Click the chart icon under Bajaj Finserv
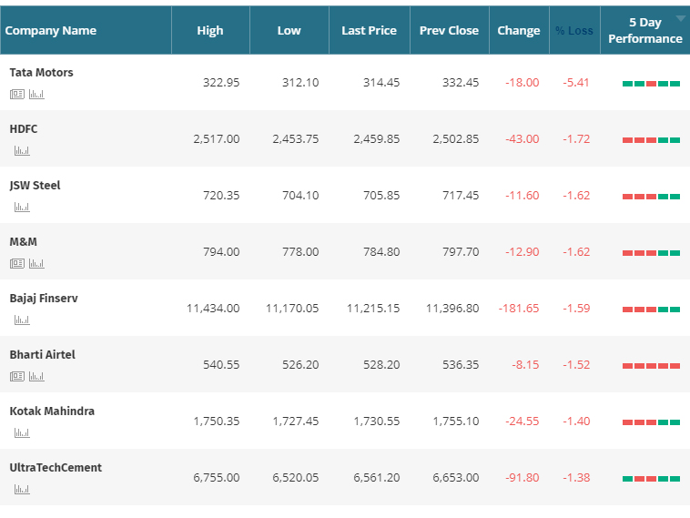This screenshot has height=518, width=690. click(x=21, y=320)
